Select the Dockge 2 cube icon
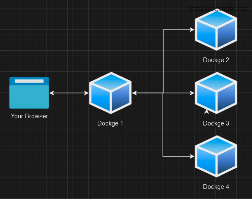Viewport: 252px width, 199px height. coord(216,30)
